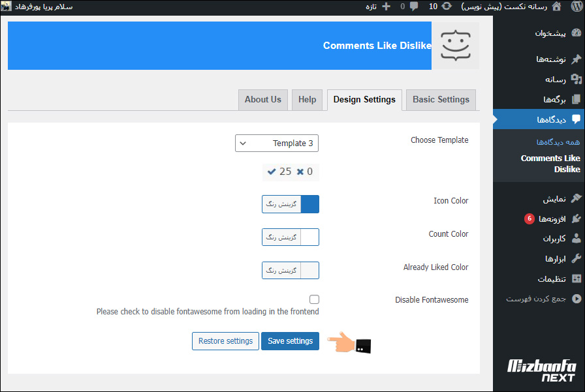Click the Choose Template label

point(439,140)
